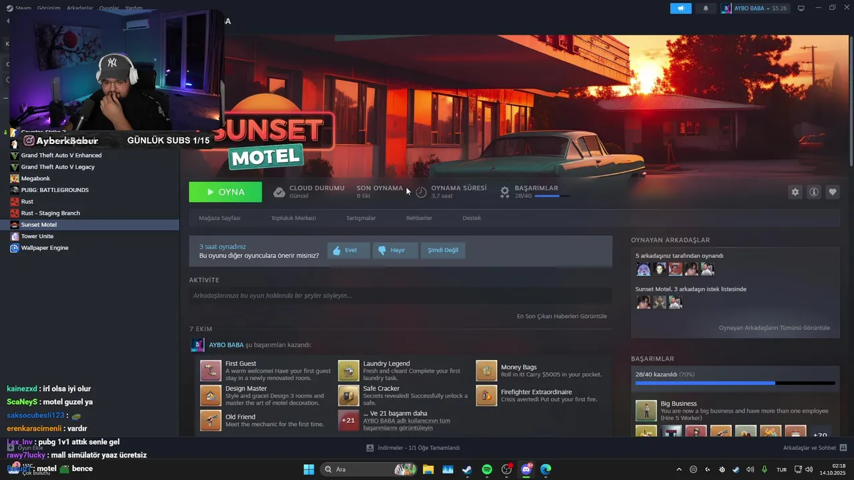Viewport: 854px width, 480px height.
Task: Click the PUBG: BATTLEGROUNDS game icon
Action: pyautogui.click(x=15, y=190)
